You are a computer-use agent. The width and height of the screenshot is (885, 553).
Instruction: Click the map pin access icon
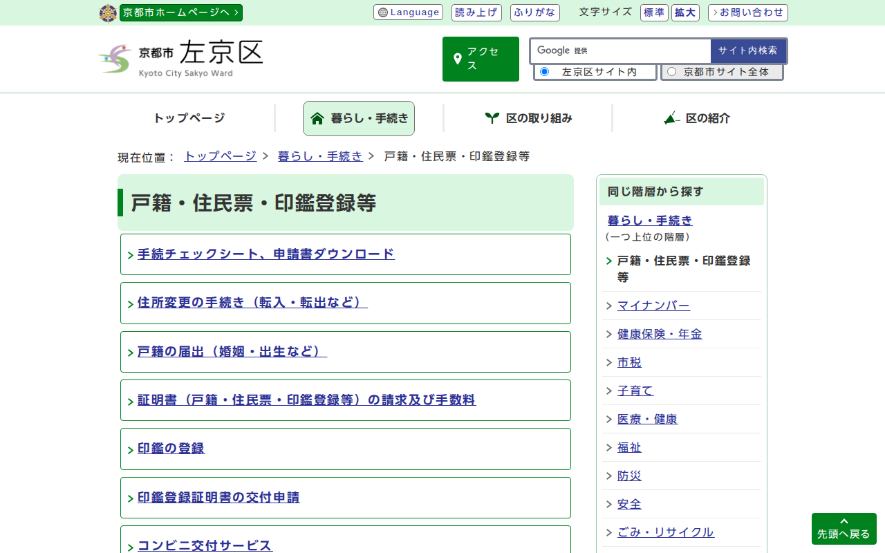pyautogui.click(x=457, y=59)
